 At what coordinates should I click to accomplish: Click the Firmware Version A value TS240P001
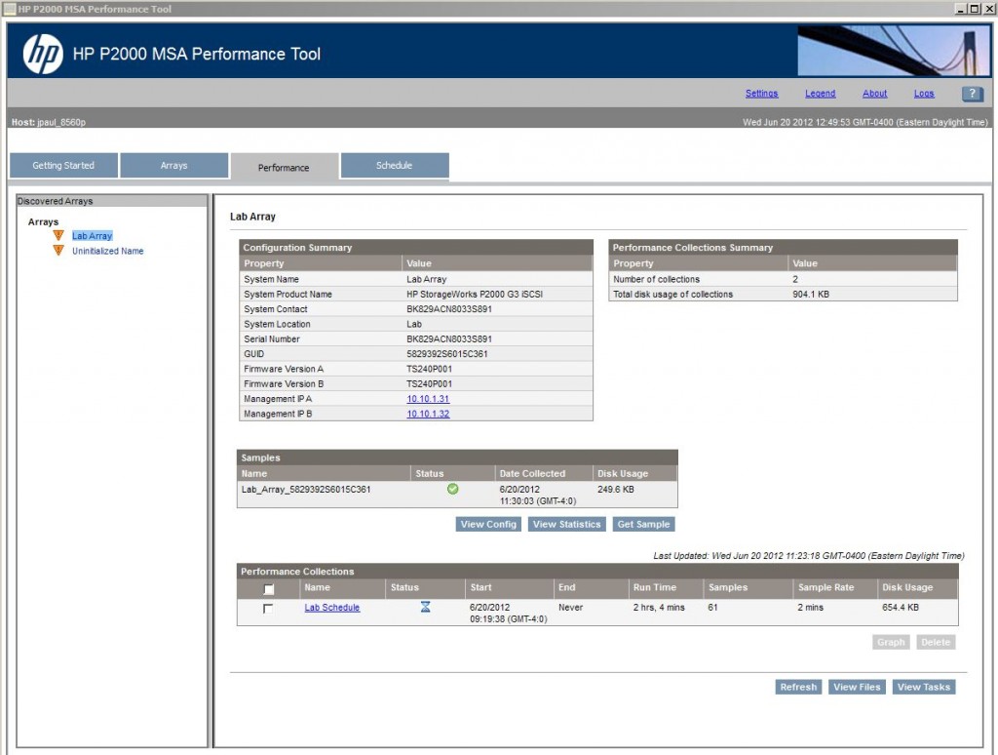430,369
